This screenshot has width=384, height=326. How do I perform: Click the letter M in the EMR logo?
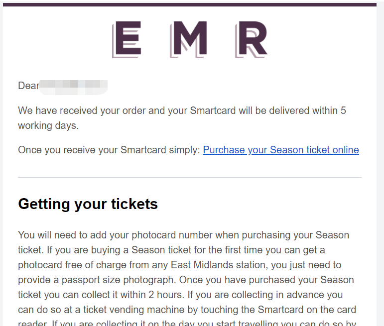pos(188,40)
